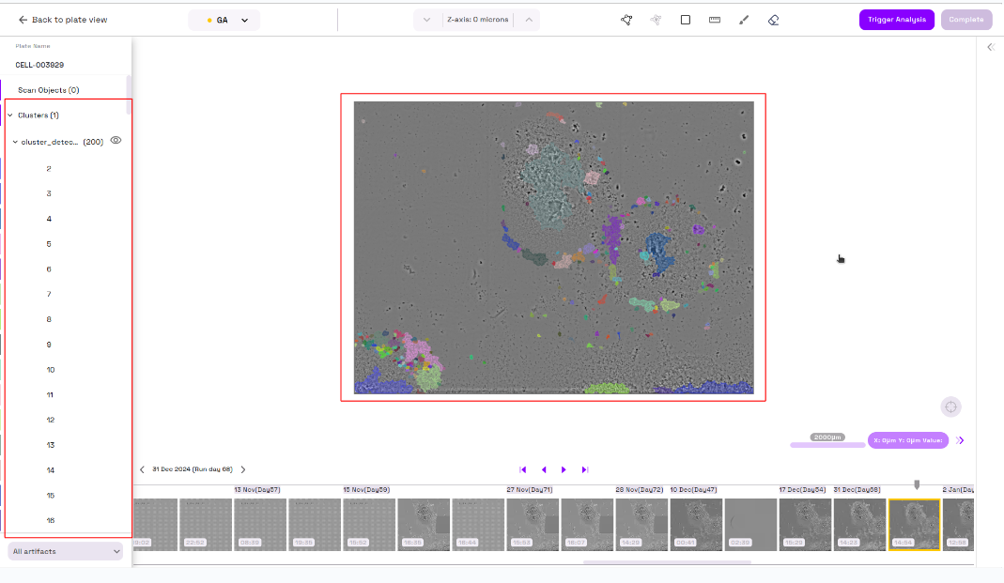
Task: Select the rectangle selection tool
Action: pyautogui.click(x=686, y=20)
